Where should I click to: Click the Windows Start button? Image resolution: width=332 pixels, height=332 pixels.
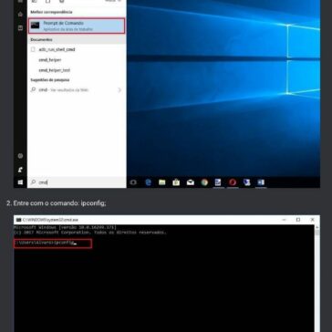point(20,182)
